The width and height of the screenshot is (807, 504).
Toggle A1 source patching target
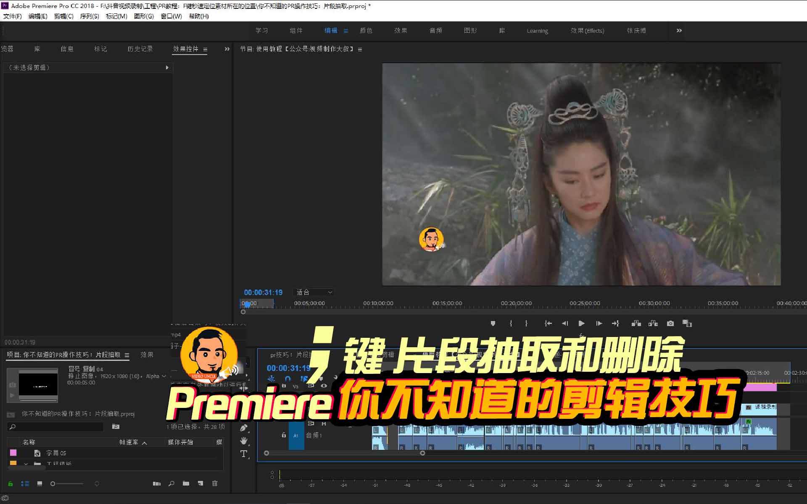[296, 436]
